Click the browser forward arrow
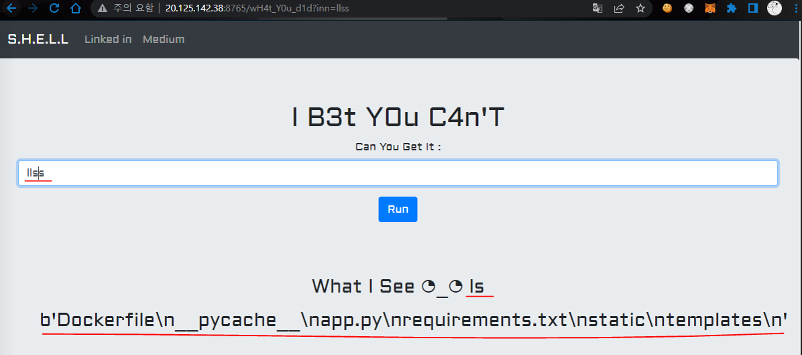Image resolution: width=802 pixels, height=355 pixels. [33, 8]
